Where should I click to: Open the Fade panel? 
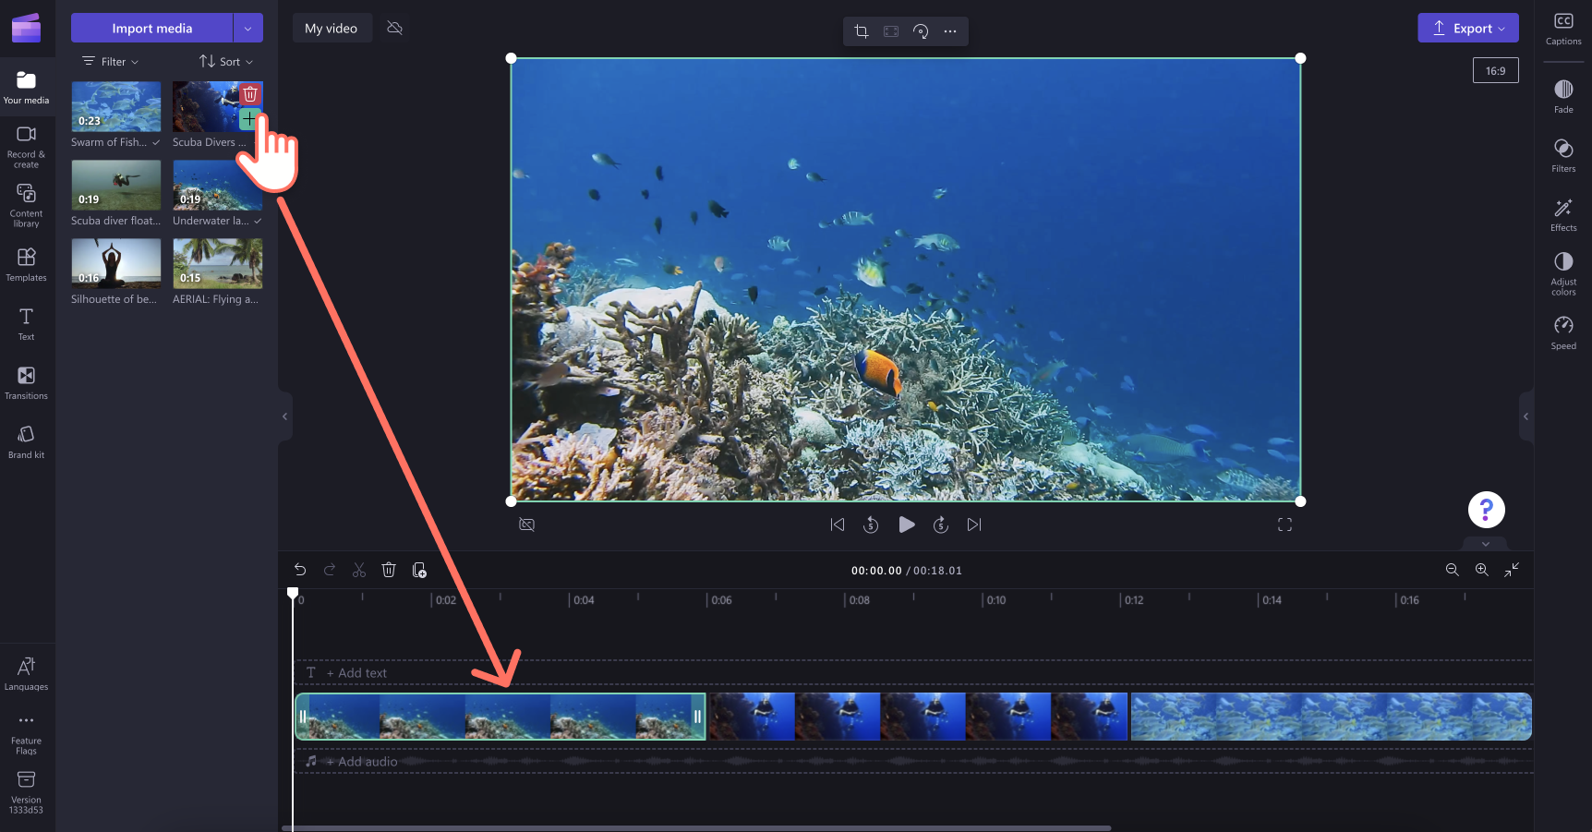tap(1563, 96)
